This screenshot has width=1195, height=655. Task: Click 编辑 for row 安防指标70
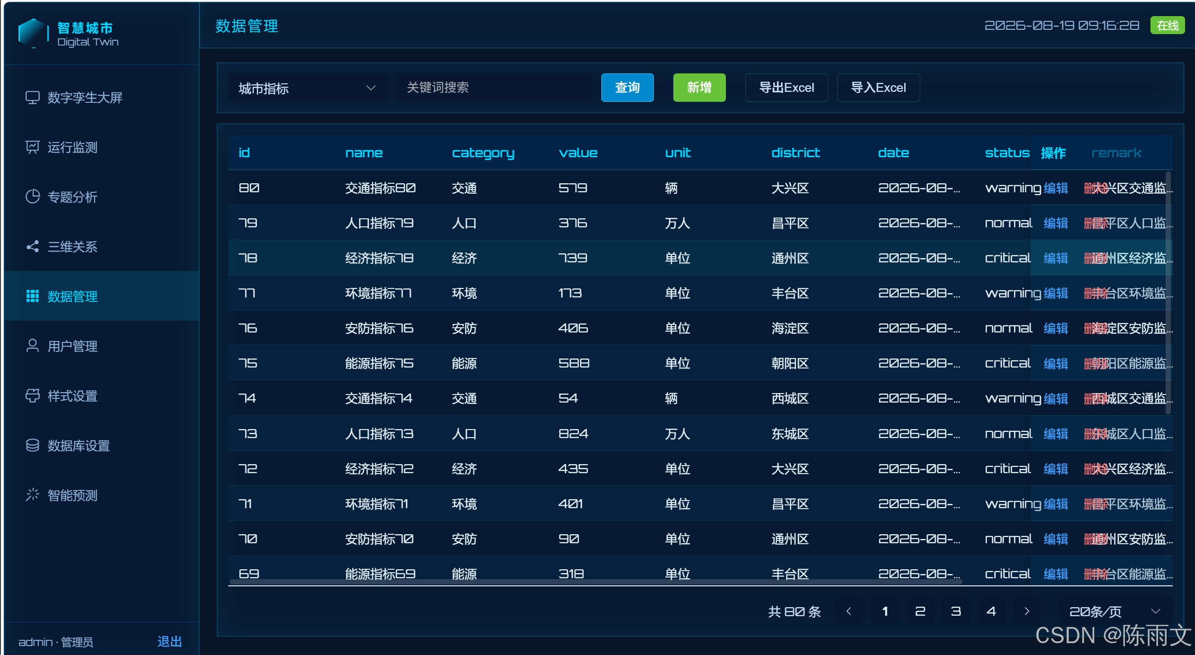1056,539
